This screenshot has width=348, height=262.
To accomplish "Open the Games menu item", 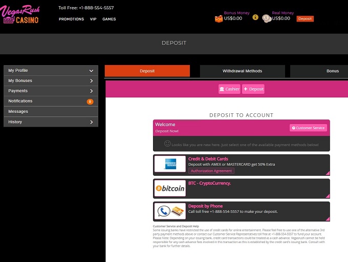I will [109, 19].
